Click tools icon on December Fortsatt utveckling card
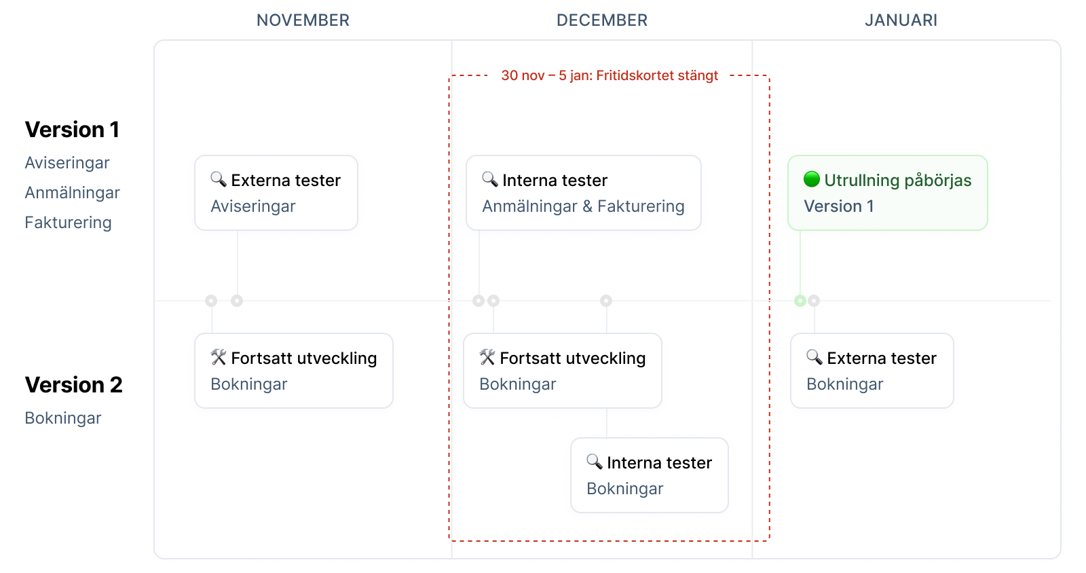 coord(487,357)
